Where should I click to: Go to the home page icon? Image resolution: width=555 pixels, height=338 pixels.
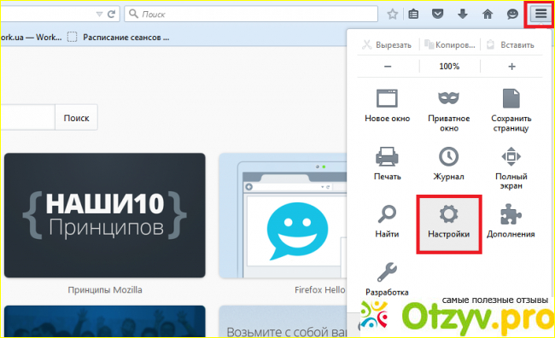[x=488, y=15]
